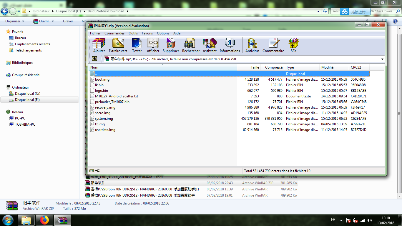Screen dimensions: 402x226
Task: Click the WinRAR taskbar icon
Action: (x=62, y=220)
